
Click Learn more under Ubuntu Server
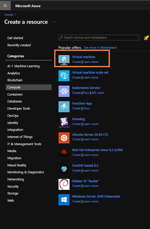coord(90,139)
